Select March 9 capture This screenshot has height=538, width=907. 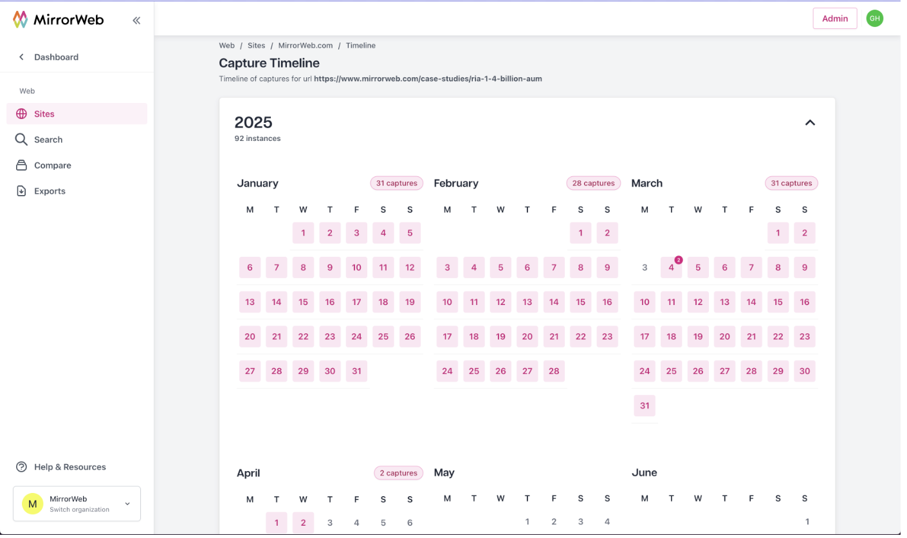[x=805, y=268]
